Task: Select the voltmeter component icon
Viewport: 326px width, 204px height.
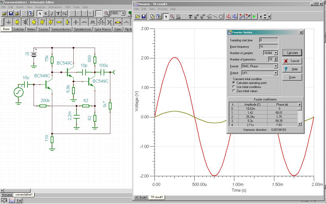Action: pyautogui.click(x=42, y=22)
